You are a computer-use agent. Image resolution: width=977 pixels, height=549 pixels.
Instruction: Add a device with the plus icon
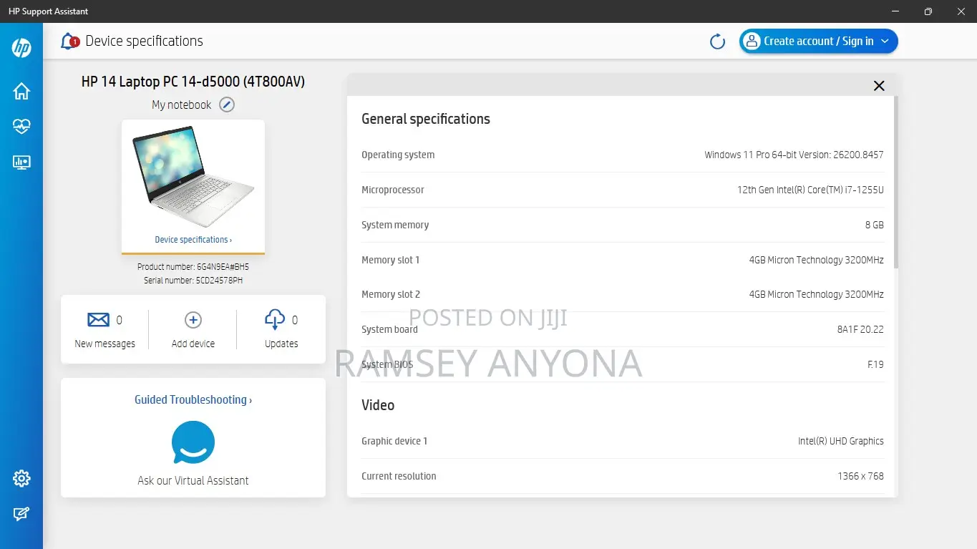tap(193, 319)
